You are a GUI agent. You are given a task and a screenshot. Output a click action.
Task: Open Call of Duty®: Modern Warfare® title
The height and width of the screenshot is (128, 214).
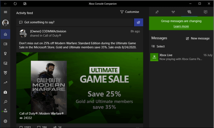click(41, 113)
